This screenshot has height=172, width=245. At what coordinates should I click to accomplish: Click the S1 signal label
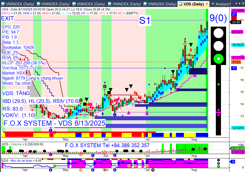pyautogui.click(x=145, y=20)
